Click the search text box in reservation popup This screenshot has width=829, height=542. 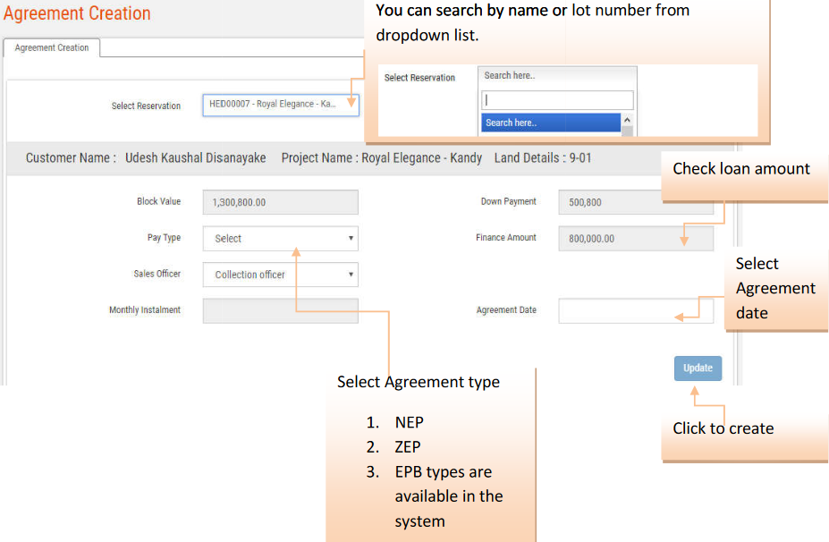tap(557, 100)
